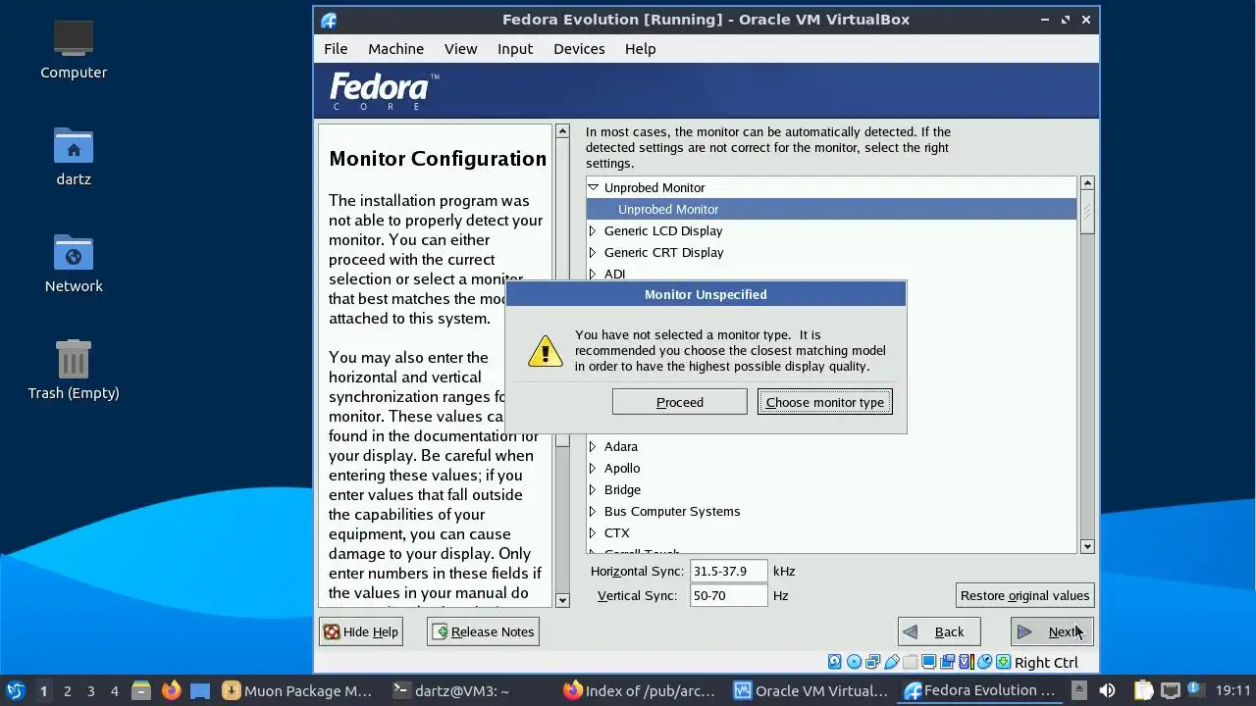The image size is (1256, 706).
Task: Click the VirtualBox network adapters status icon
Action: point(872,662)
